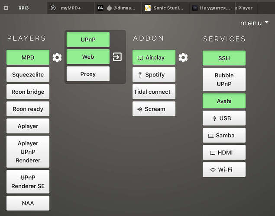Toggle SSH service
This screenshot has width=275, height=216.
point(224,58)
